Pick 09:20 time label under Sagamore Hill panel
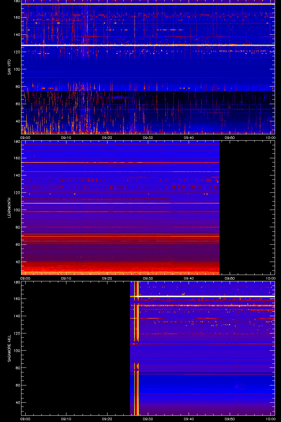 coord(107,419)
